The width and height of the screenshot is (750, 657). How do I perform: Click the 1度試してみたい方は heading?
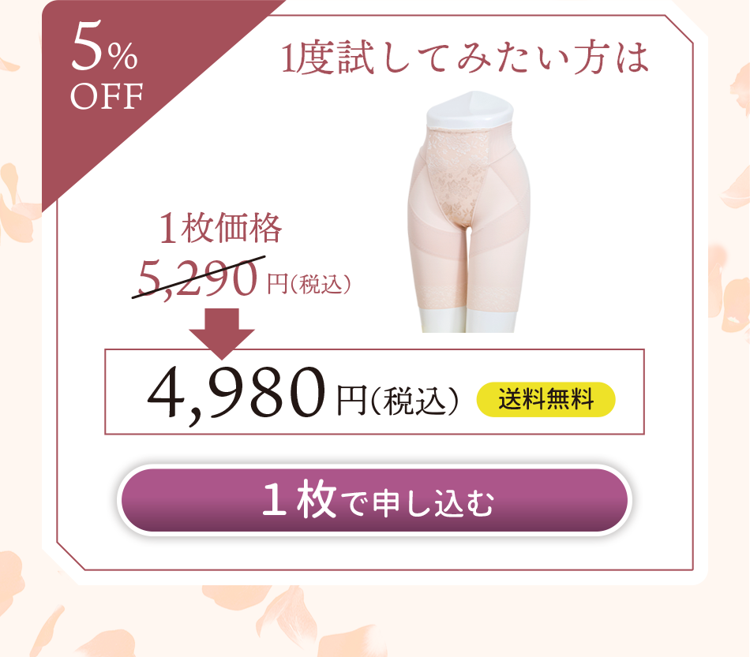click(465, 58)
